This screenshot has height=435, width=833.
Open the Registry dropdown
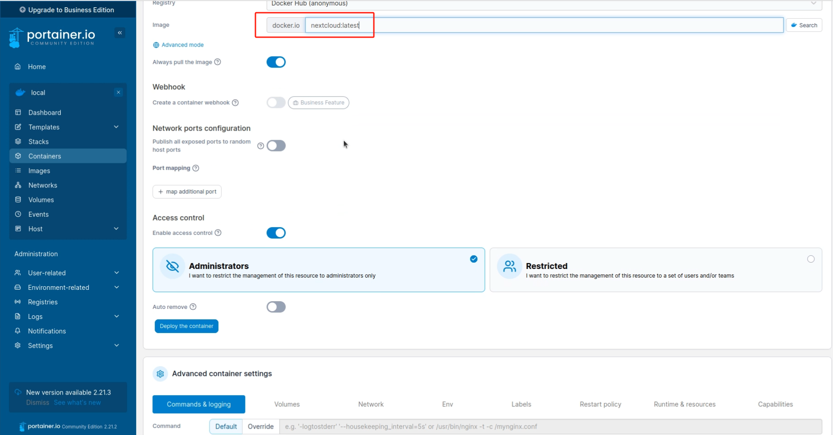[544, 4]
